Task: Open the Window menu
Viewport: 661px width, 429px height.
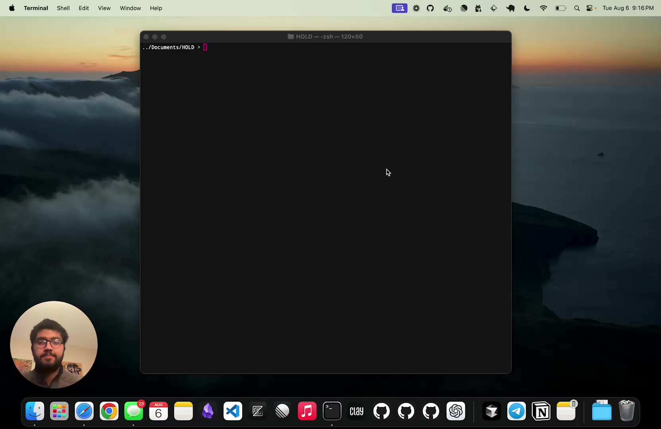Action: (x=130, y=8)
